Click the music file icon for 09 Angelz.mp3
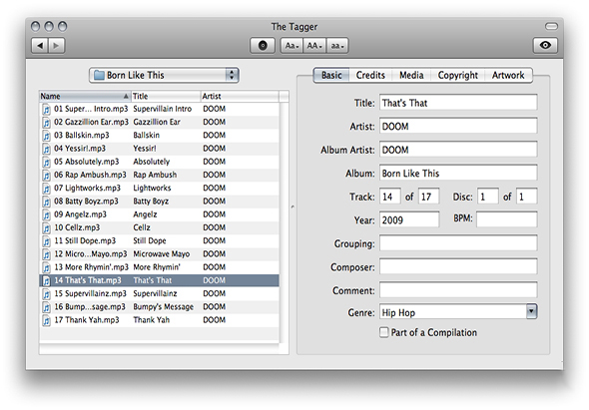 click(46, 214)
